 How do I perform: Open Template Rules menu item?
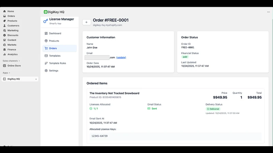(59, 63)
